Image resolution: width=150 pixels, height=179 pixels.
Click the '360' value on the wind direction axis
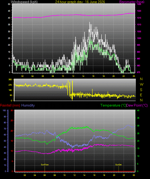(x=10, y=79)
